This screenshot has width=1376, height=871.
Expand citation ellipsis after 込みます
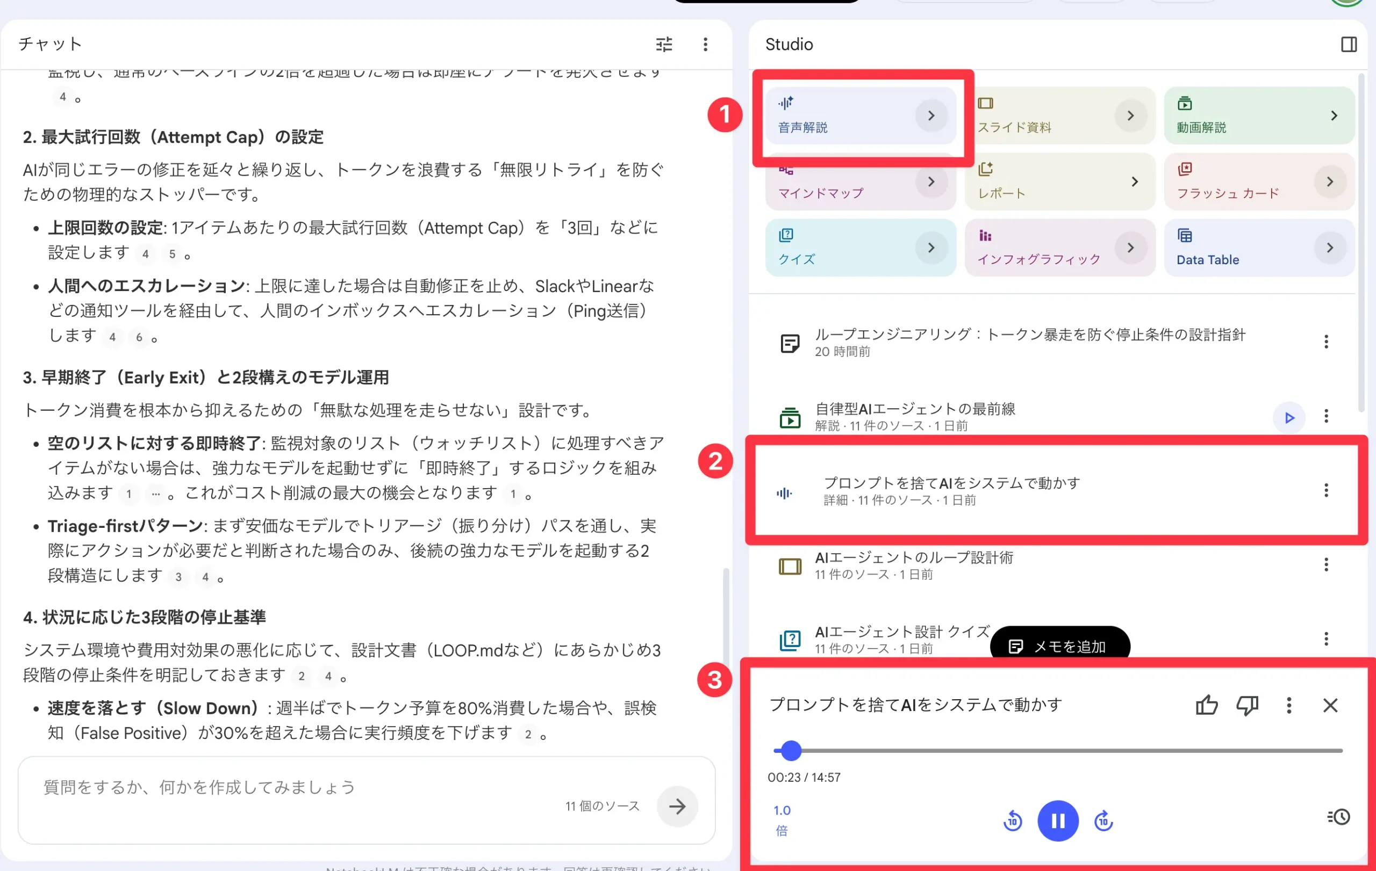tap(155, 493)
